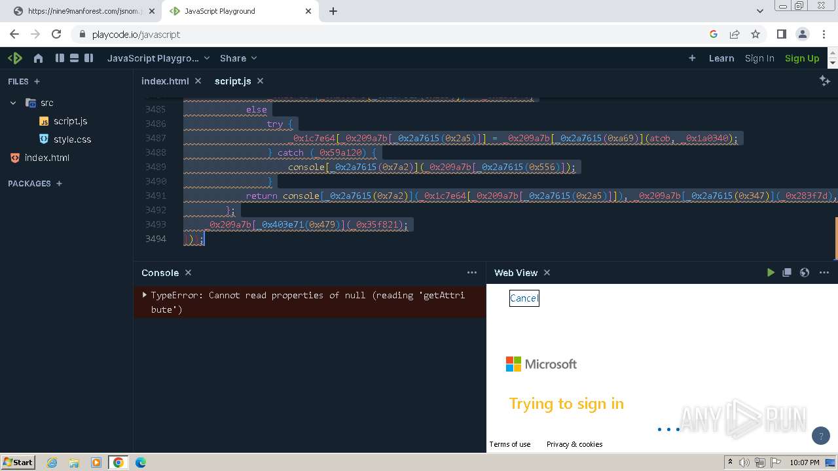838x471 pixels.
Task: Open Internet Explorer from taskbar
Action: coord(52,462)
